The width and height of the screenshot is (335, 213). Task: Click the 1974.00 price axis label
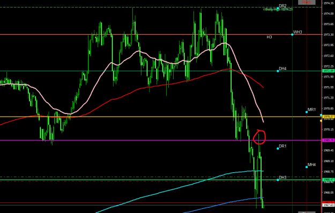[329, 13]
